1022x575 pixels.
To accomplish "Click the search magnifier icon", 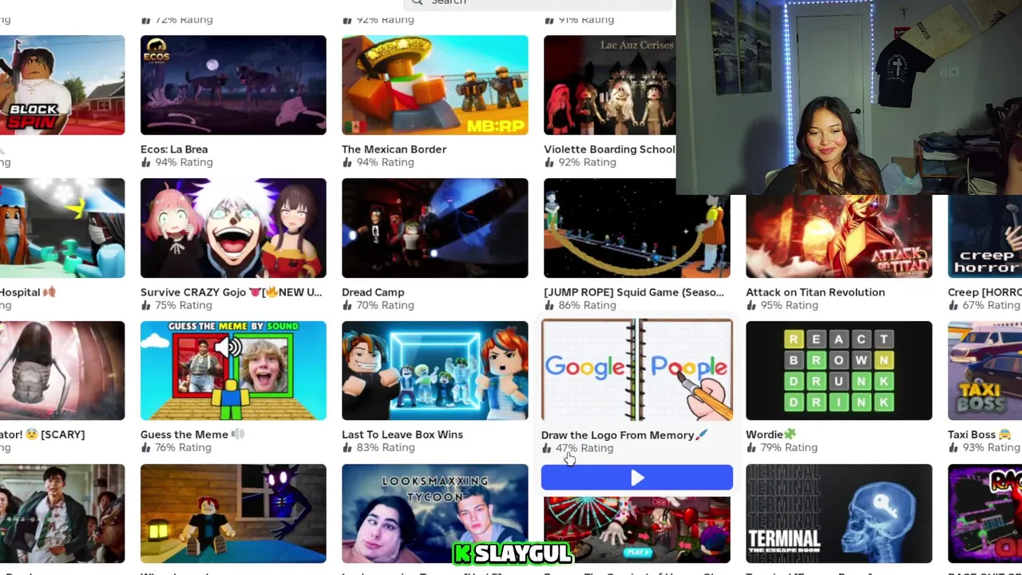I will pos(417,2).
